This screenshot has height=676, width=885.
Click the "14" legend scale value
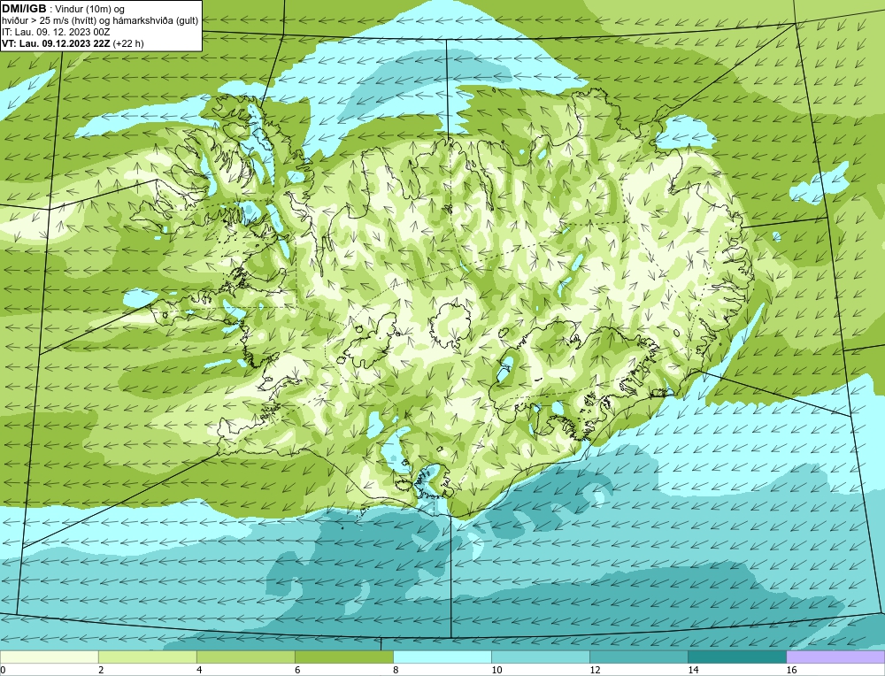pos(693,670)
